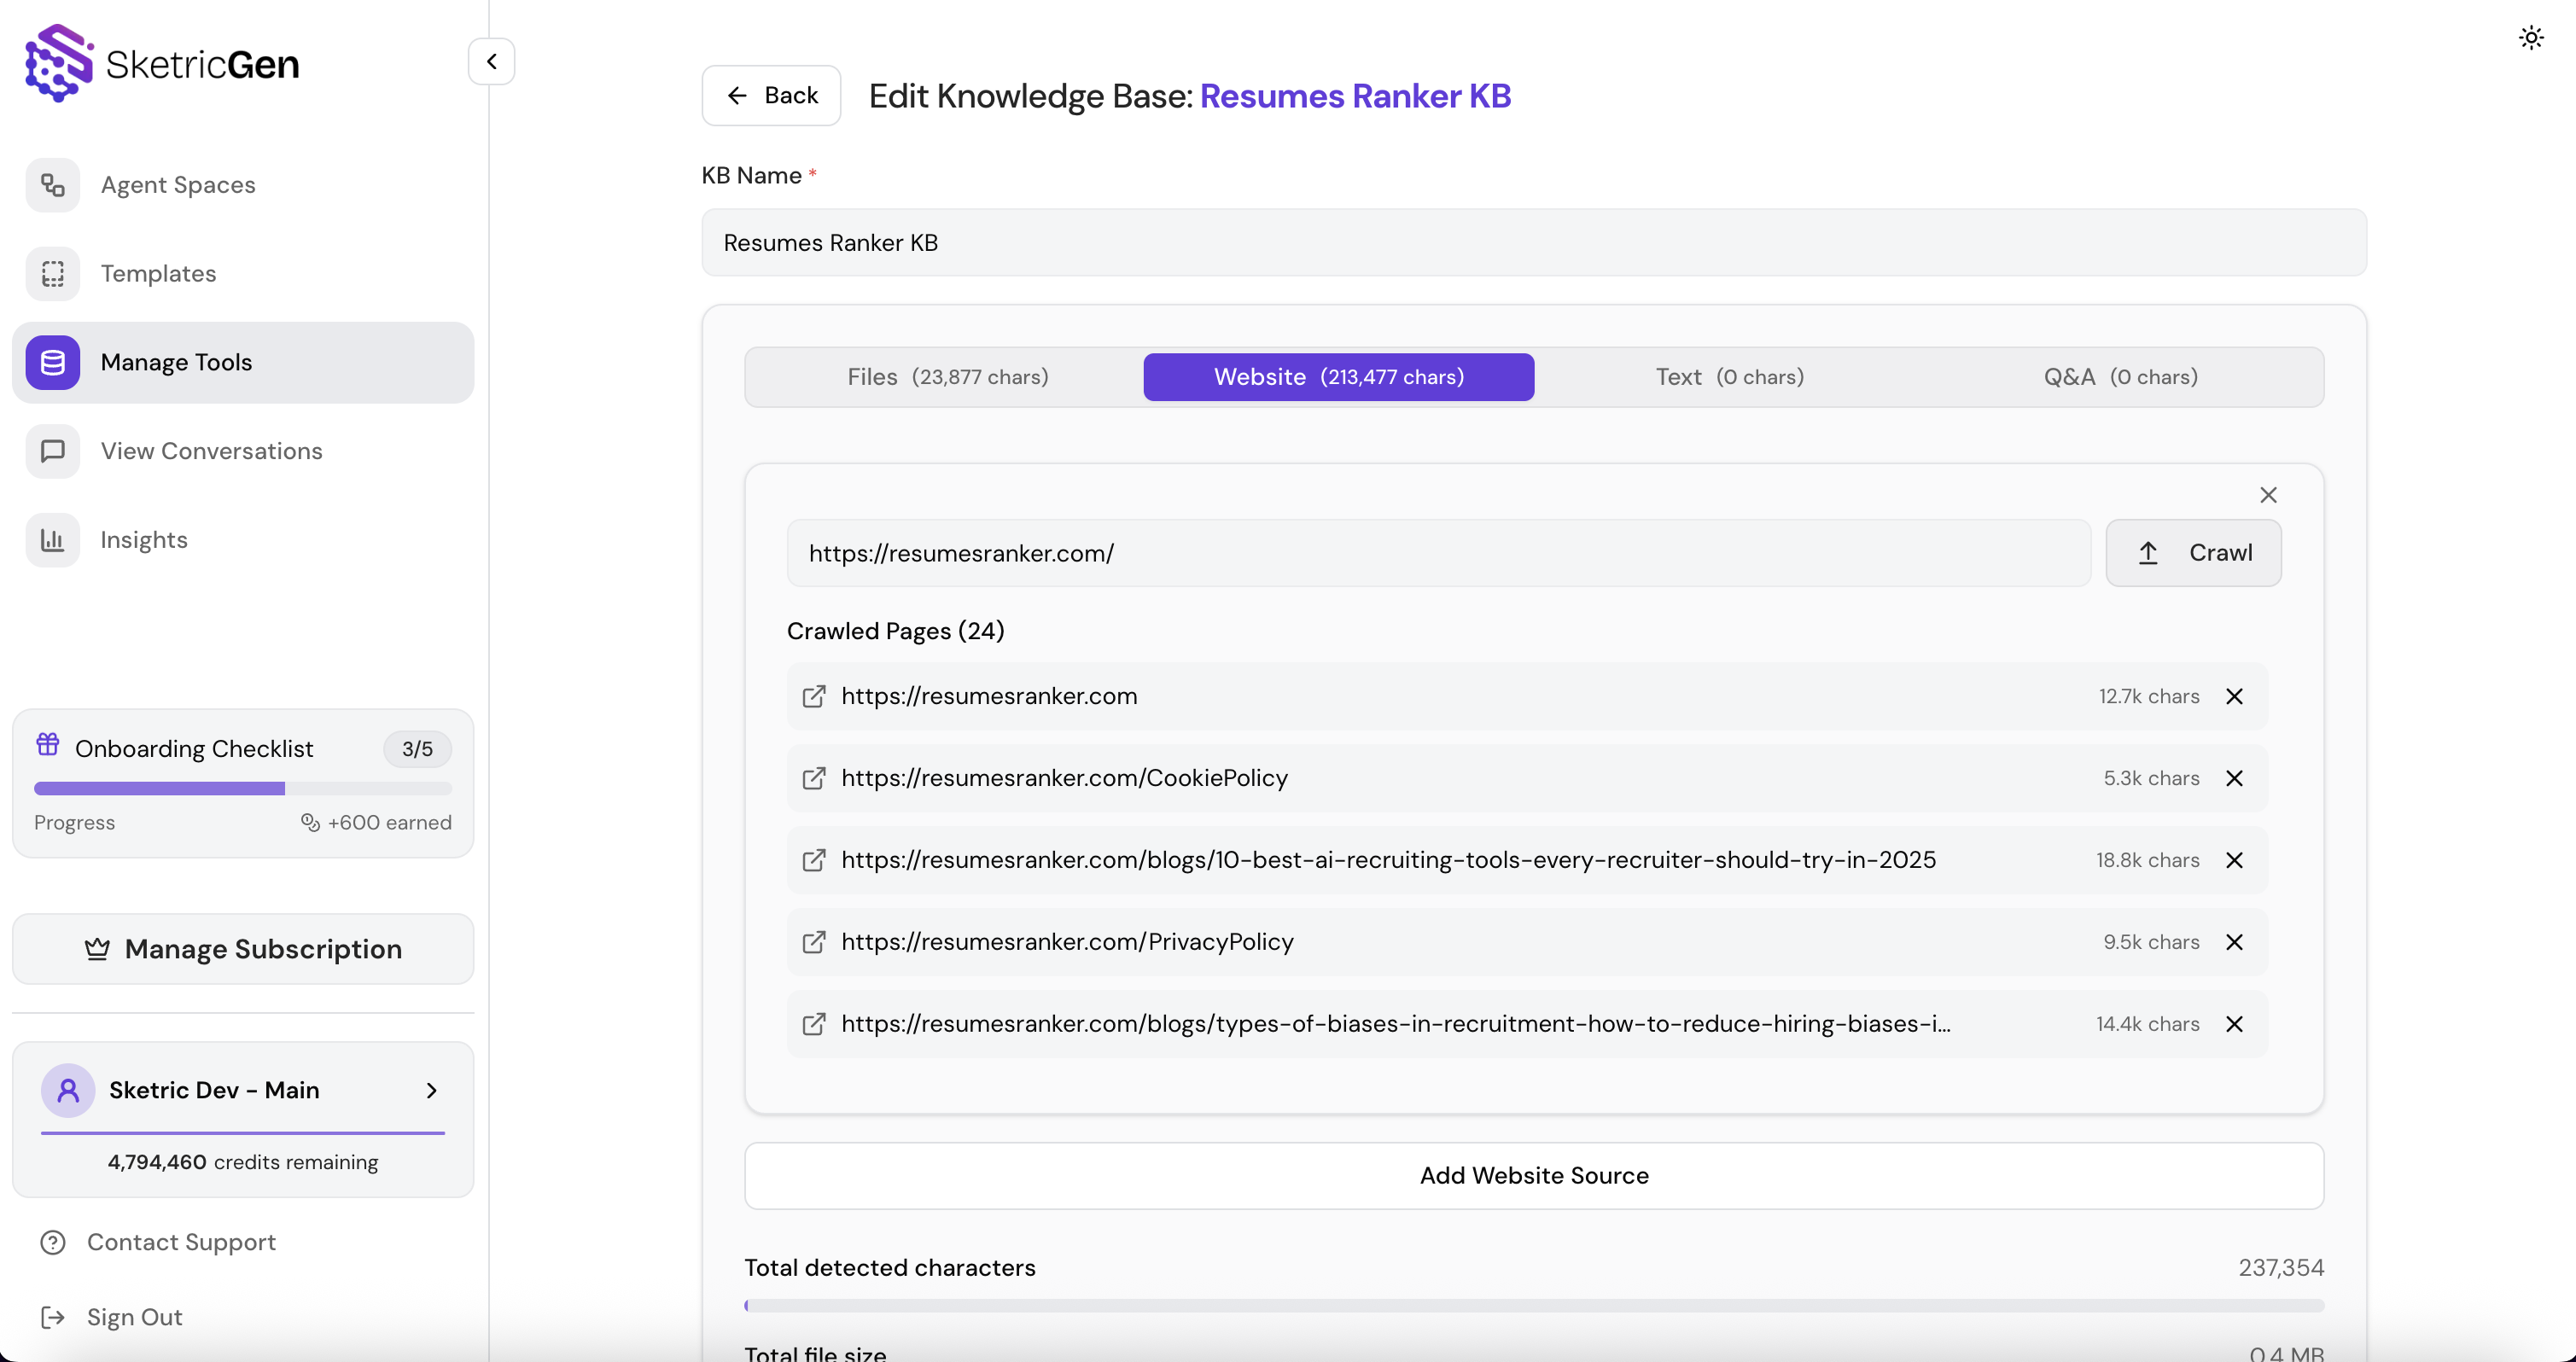Click the Templates sidebar icon
The height and width of the screenshot is (1362, 2576).
coord(53,274)
